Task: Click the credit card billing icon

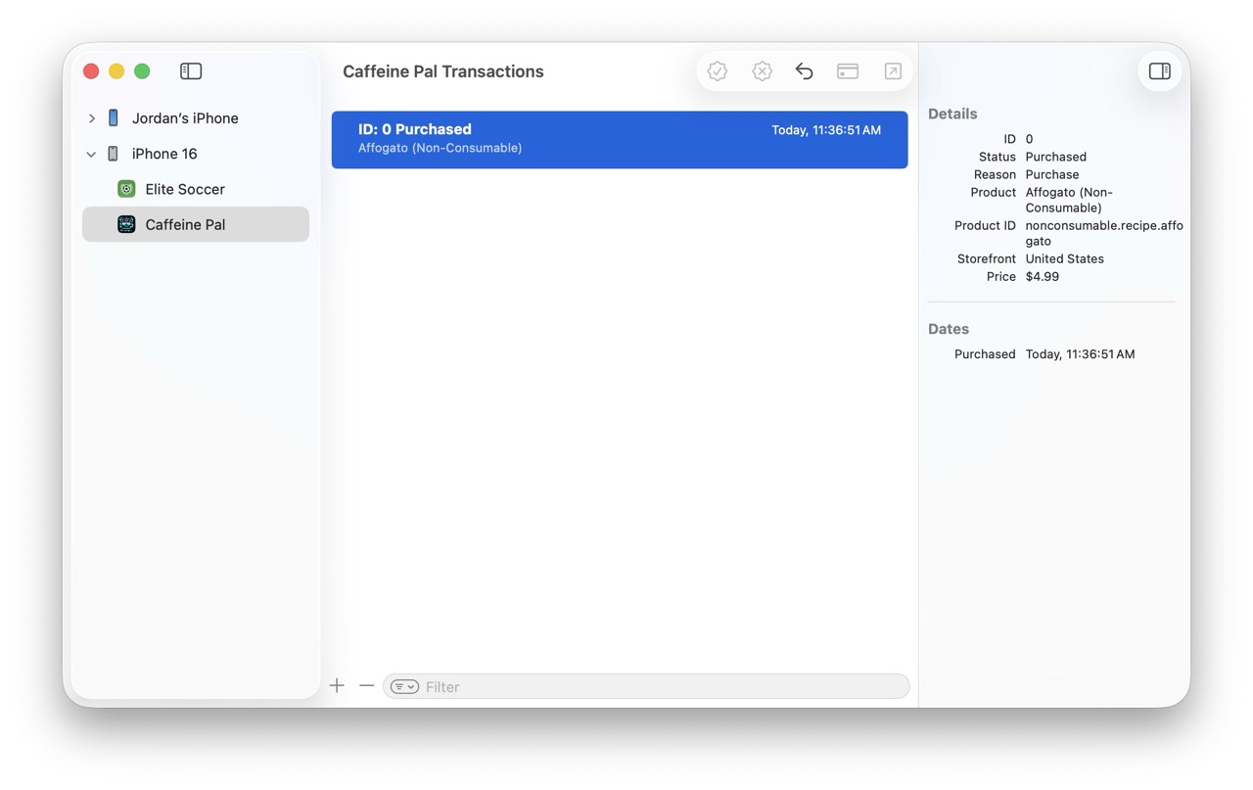Action: click(848, 71)
